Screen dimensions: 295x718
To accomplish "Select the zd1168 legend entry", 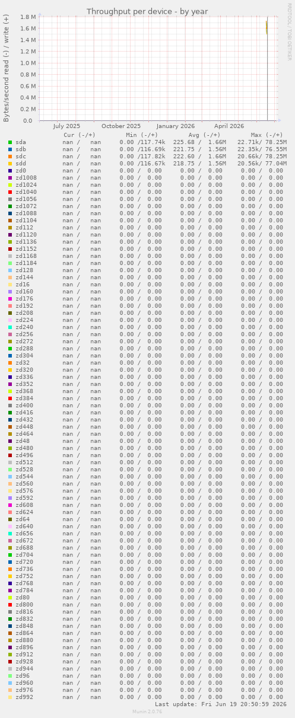I will [26, 256].
